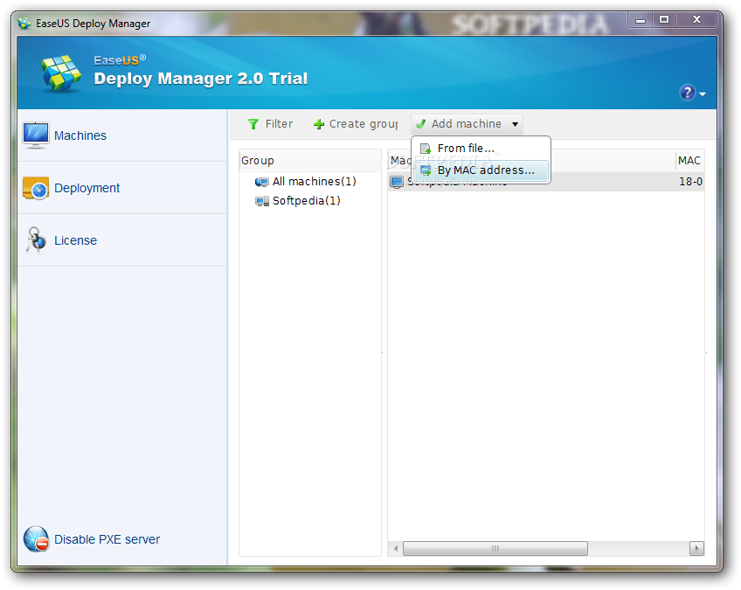Click the Add machine checkmark icon

coord(420,124)
